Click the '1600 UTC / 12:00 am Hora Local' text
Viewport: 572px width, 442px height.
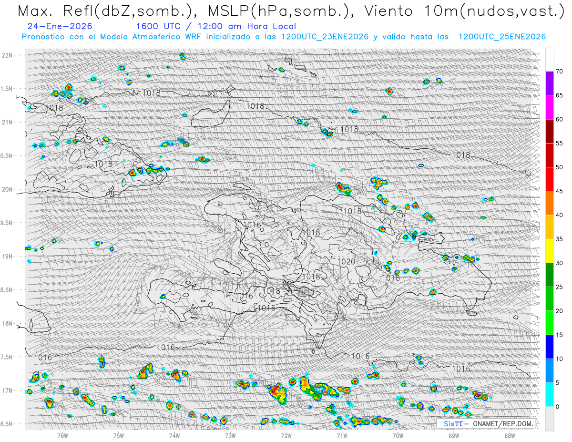216,27
